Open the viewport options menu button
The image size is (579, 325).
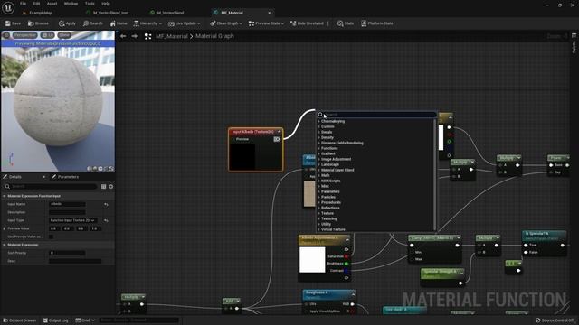coord(6,35)
